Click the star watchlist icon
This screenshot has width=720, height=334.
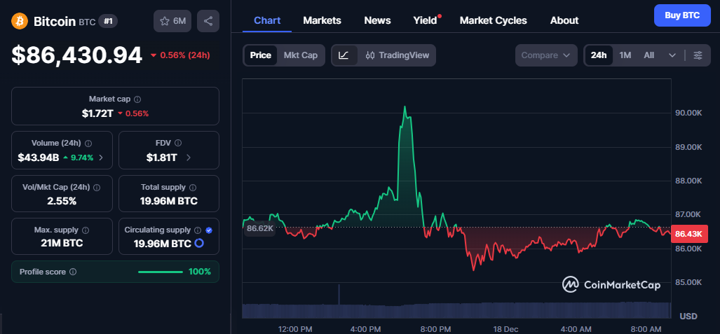pyautogui.click(x=165, y=21)
